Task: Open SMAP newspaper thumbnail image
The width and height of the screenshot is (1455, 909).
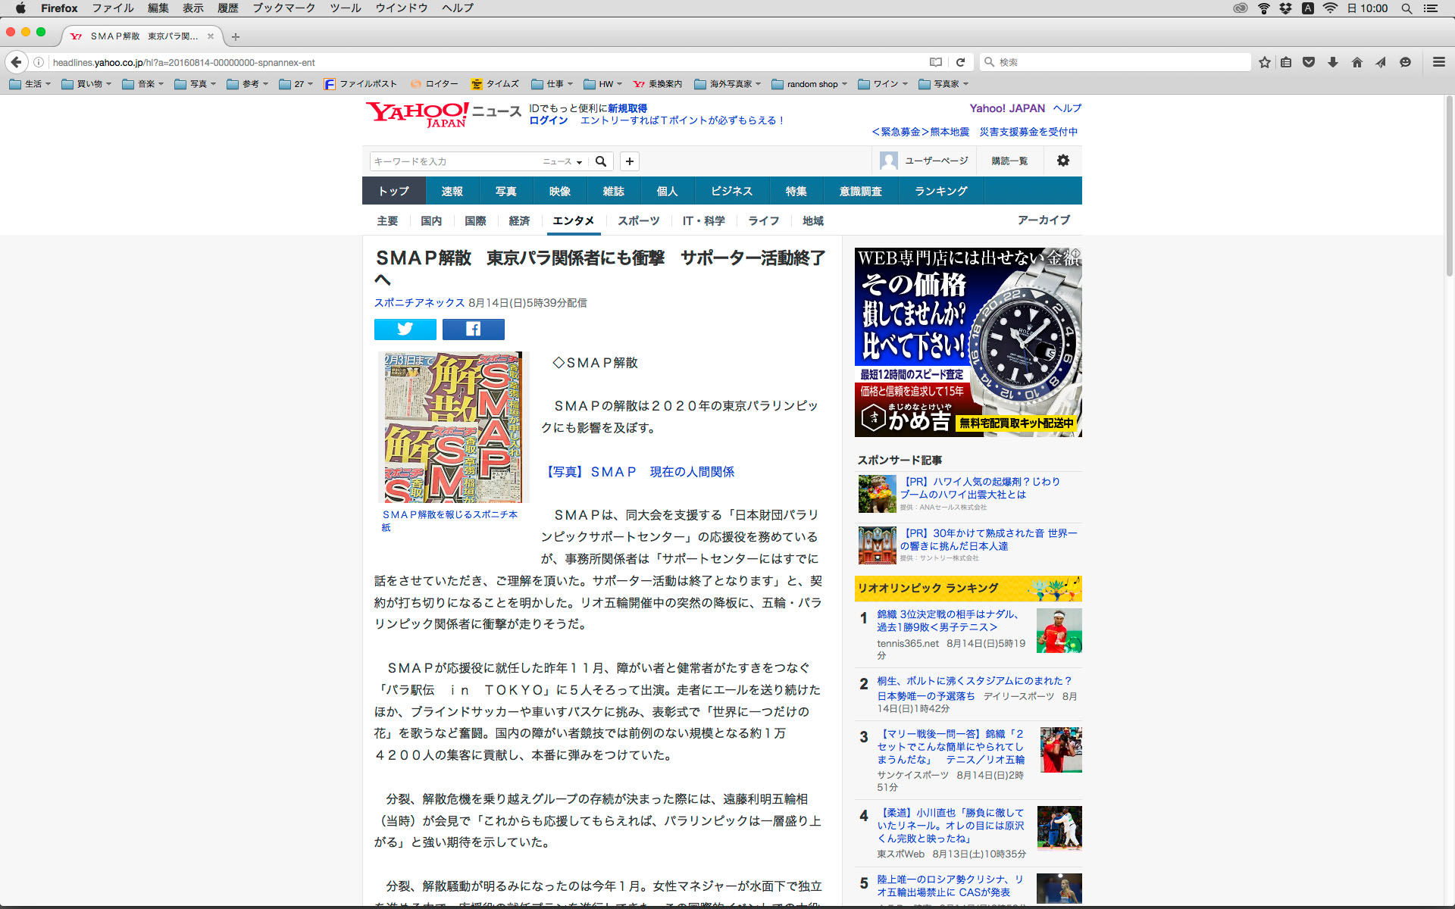Action: (x=452, y=426)
